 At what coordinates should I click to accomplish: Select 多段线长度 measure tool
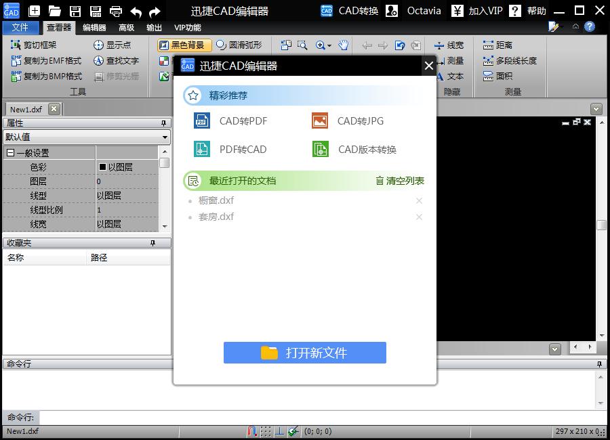pyautogui.click(x=510, y=61)
